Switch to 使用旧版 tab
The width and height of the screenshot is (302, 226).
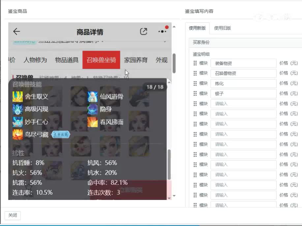[x=223, y=28]
